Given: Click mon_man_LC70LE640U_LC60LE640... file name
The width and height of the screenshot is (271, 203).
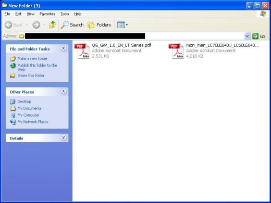Looking at the screenshot, I should 223,45.
